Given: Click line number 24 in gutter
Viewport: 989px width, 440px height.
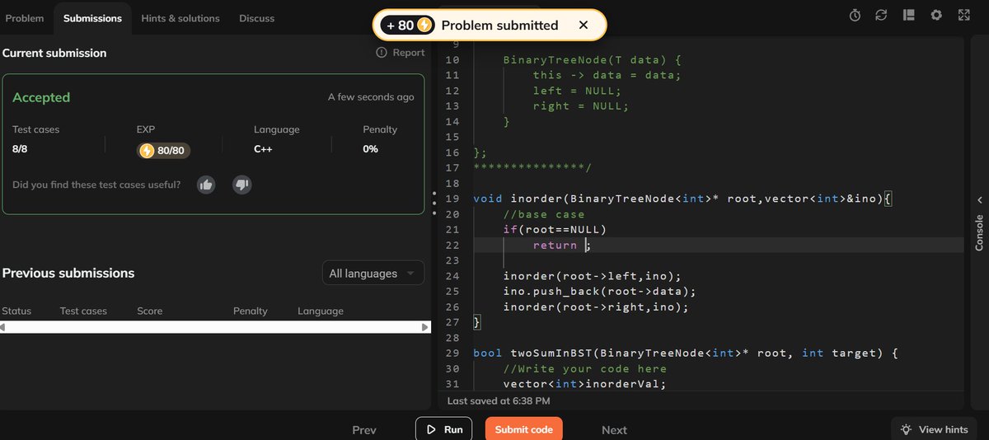Looking at the screenshot, I should pyautogui.click(x=452, y=276).
